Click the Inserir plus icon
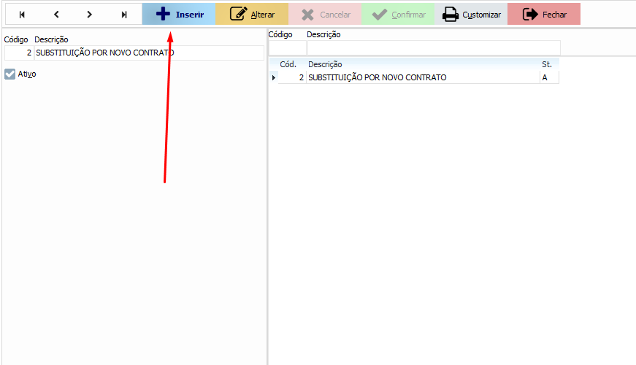Viewport: 636px width, 365px height. [x=163, y=15]
